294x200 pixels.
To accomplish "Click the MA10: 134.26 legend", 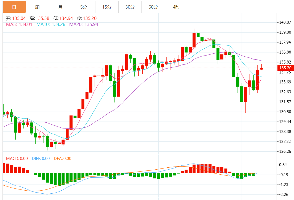I will tap(51, 24).
